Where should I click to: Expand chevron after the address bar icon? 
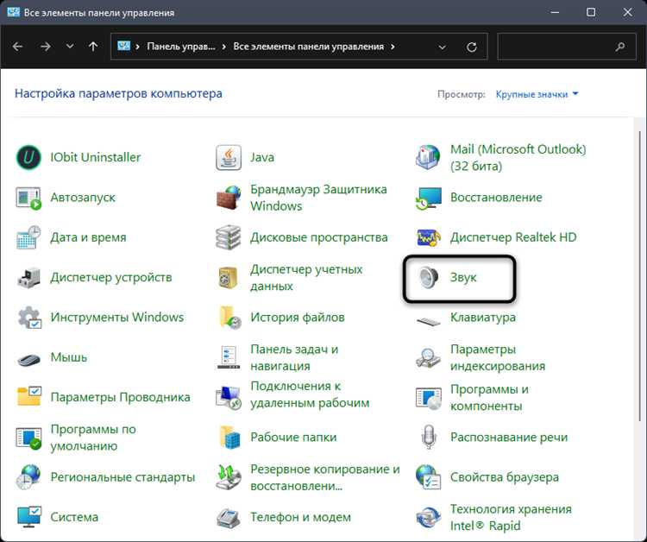pyautogui.click(x=137, y=47)
